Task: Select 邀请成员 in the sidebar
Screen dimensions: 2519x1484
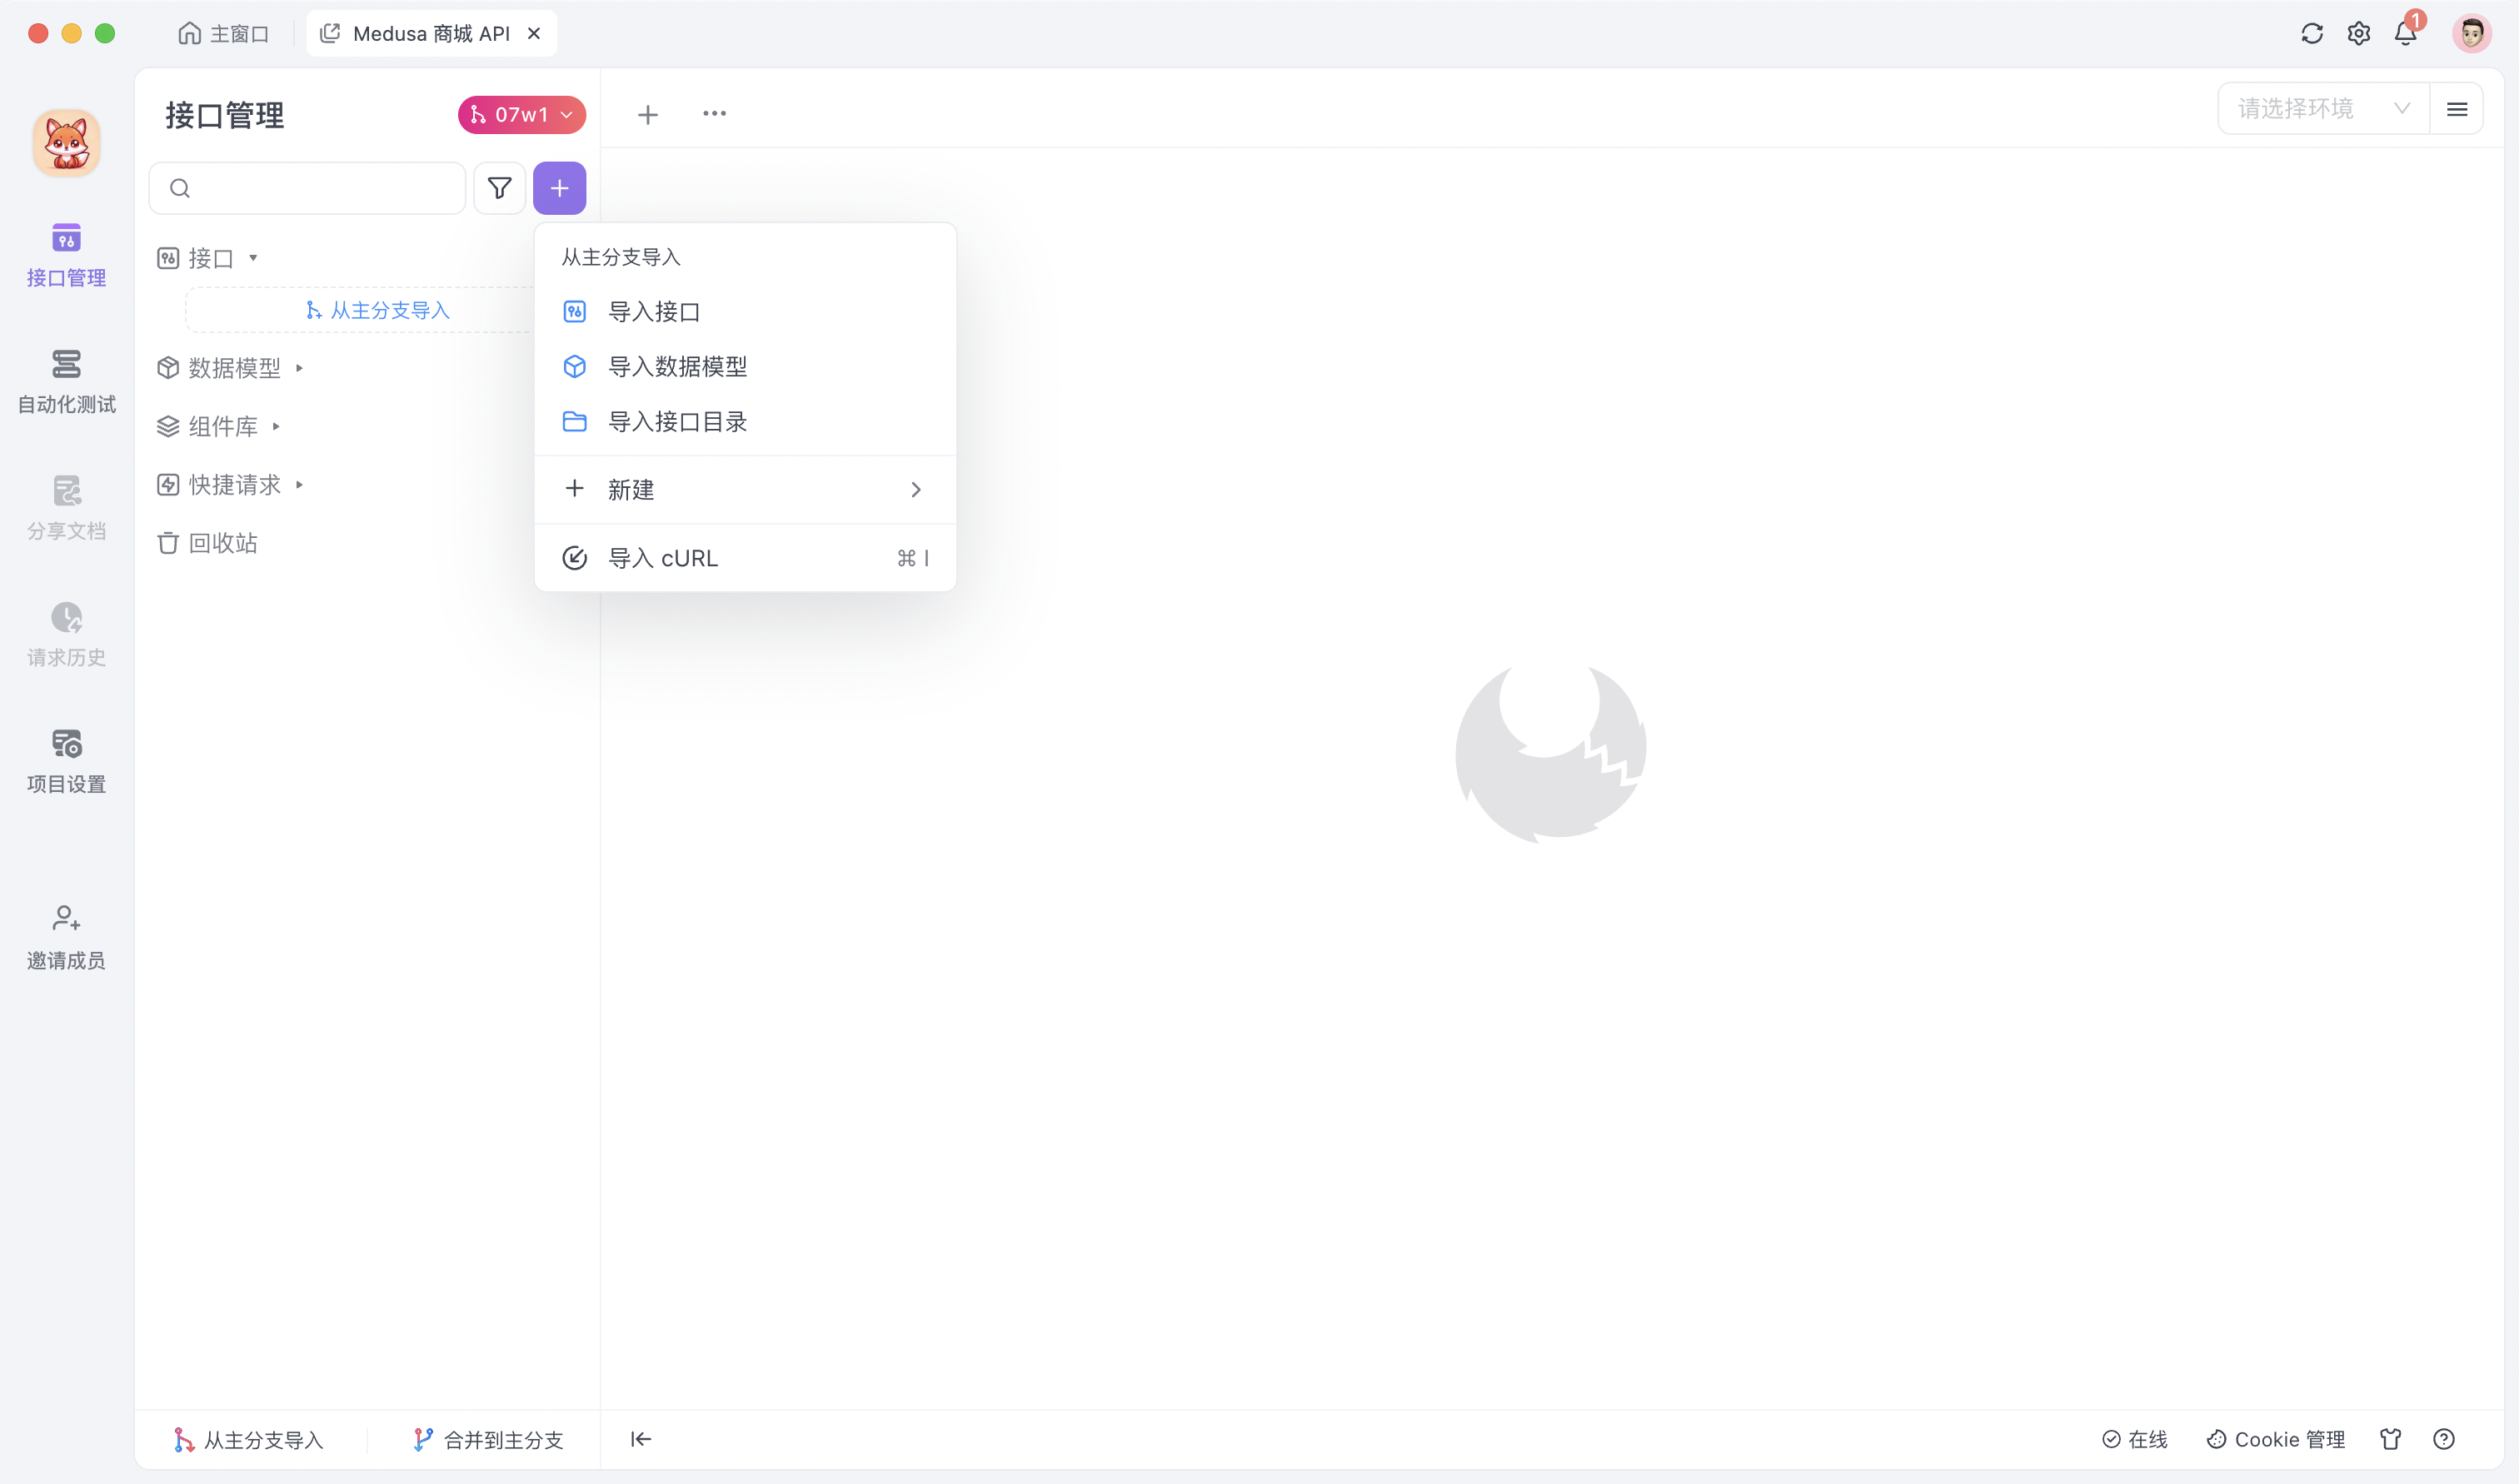Action: (x=66, y=935)
